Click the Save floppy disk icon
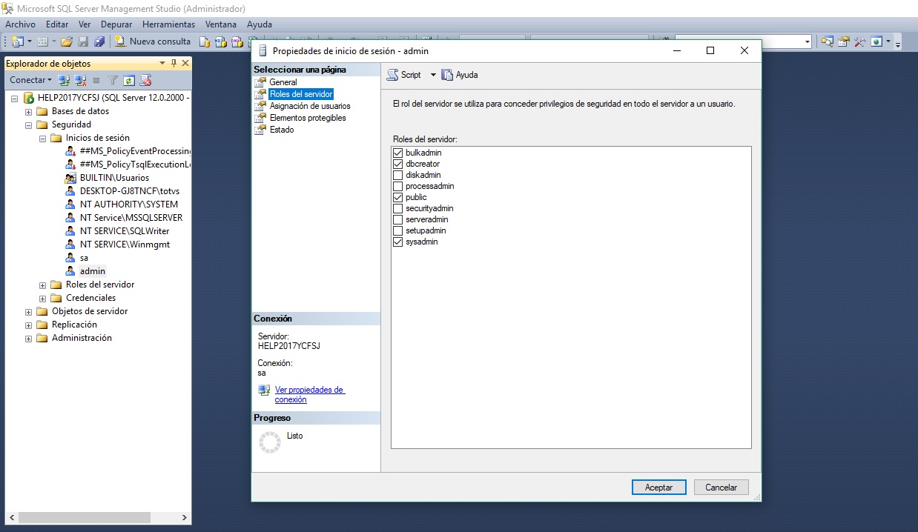This screenshot has width=918, height=532. 83,41
